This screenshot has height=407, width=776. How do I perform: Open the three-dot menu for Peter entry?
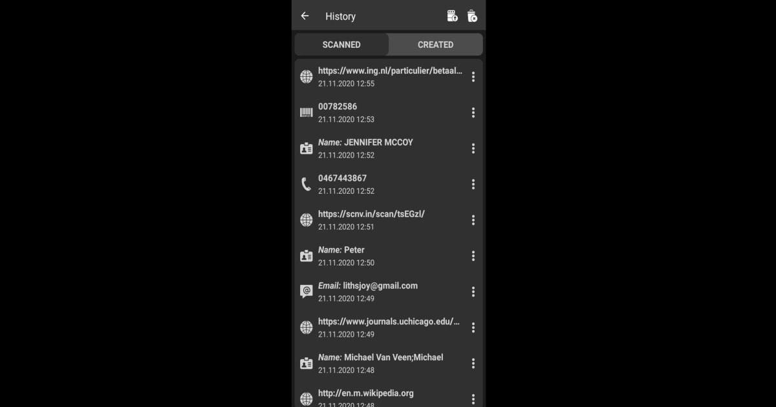(x=473, y=256)
